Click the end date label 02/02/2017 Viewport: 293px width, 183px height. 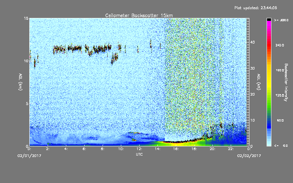249,156
